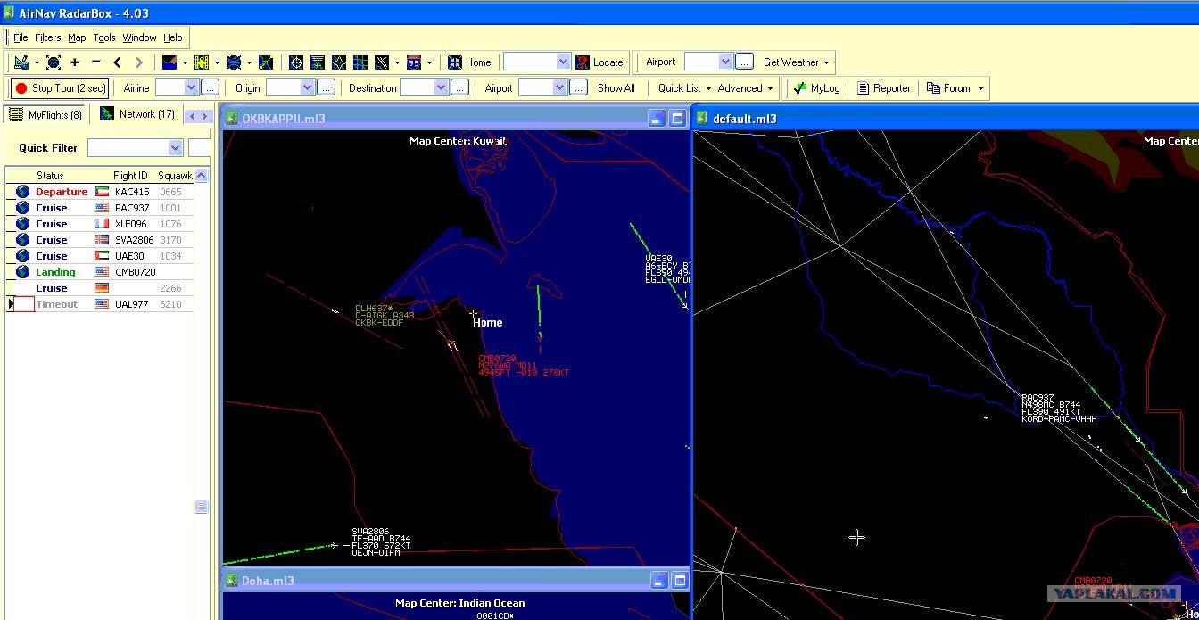Click the center-on-globe map icon
1199x620 pixels.
pos(54,62)
